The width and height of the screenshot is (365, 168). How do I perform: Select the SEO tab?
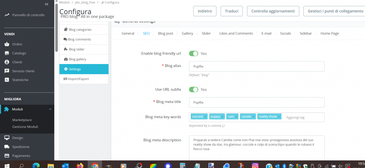pos(146,33)
